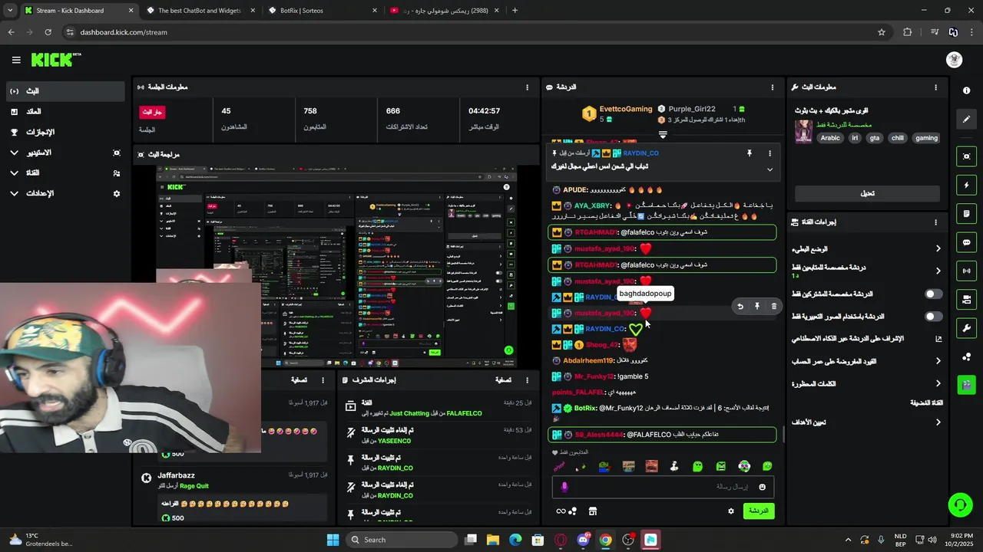
Task: Click the taskbar Search box
Action: 402,540
